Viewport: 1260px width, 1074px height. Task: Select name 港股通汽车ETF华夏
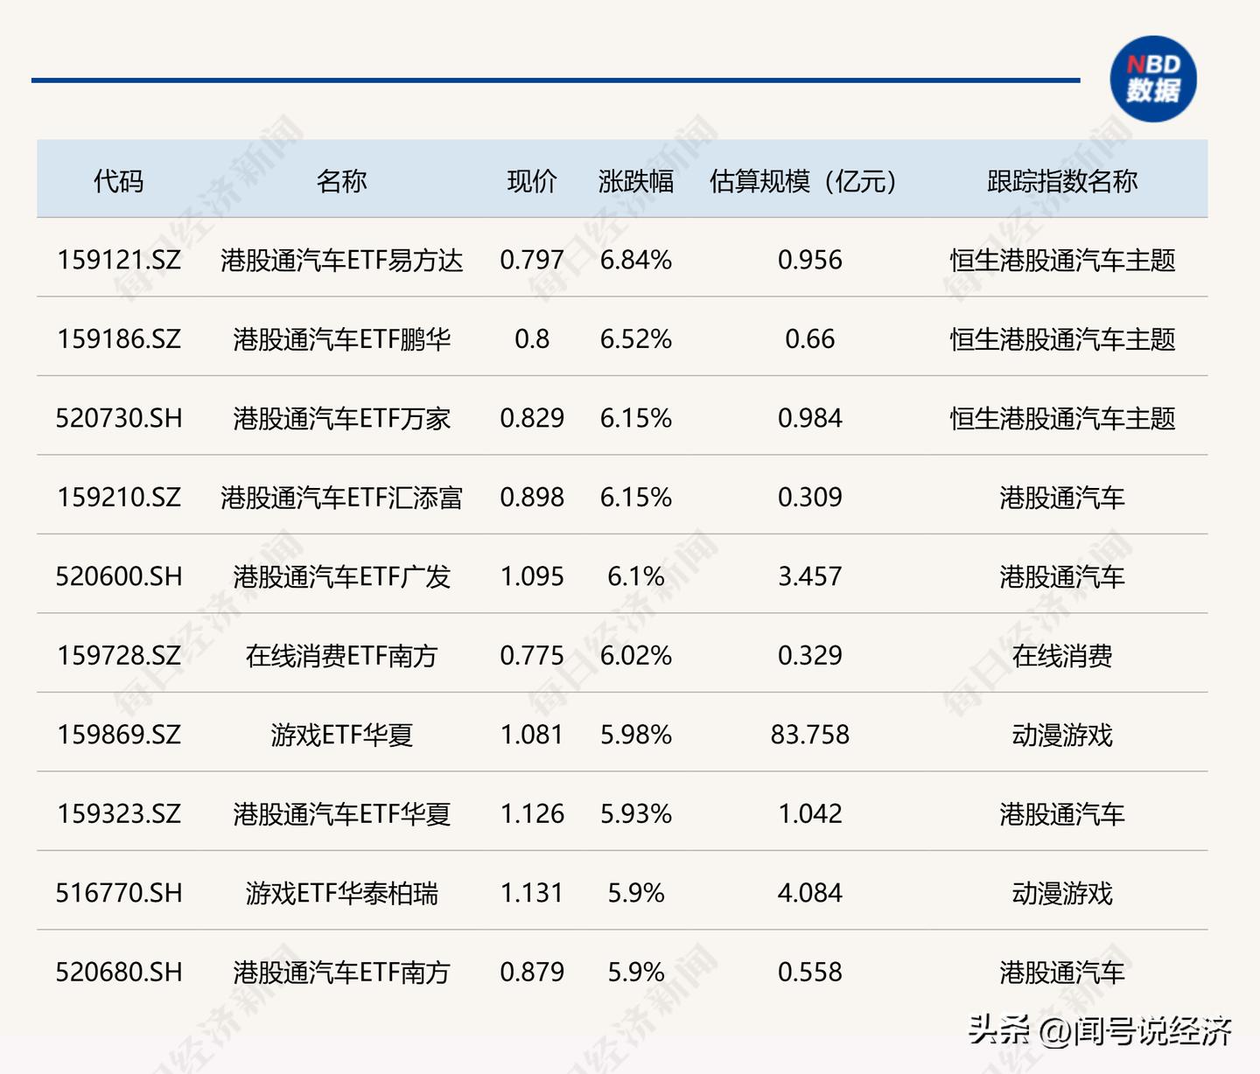click(x=341, y=813)
